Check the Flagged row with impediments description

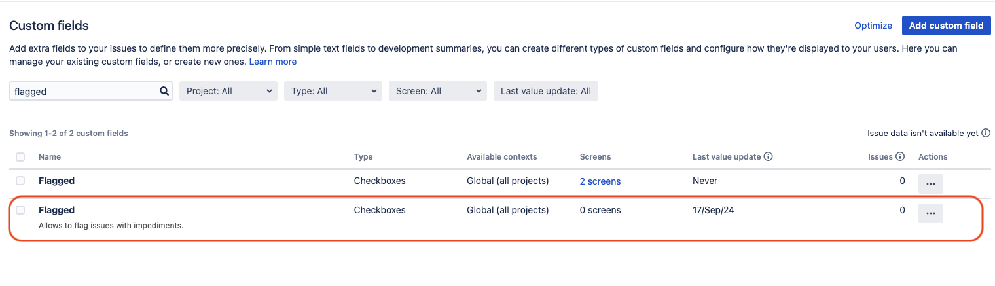point(20,210)
